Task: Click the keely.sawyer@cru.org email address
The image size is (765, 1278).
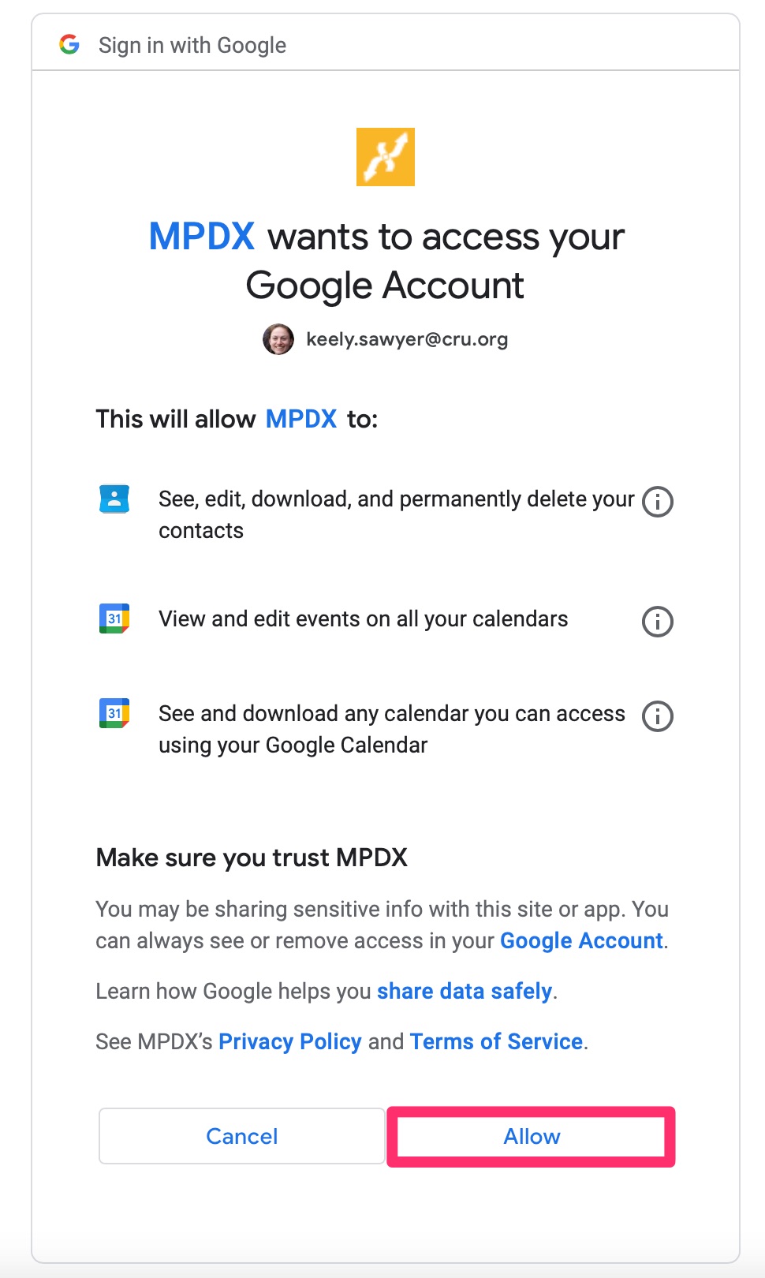Action: (x=407, y=339)
